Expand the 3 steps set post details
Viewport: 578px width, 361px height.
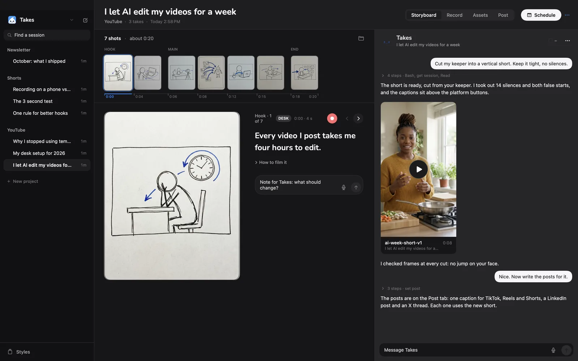401,288
